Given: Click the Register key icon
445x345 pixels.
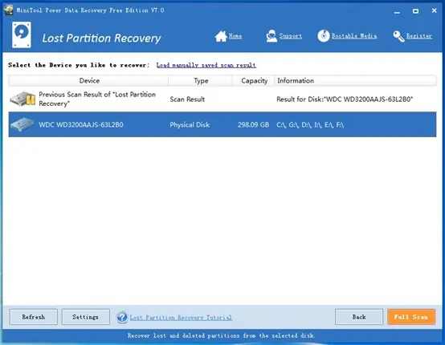Looking at the screenshot, I should pos(398,36).
